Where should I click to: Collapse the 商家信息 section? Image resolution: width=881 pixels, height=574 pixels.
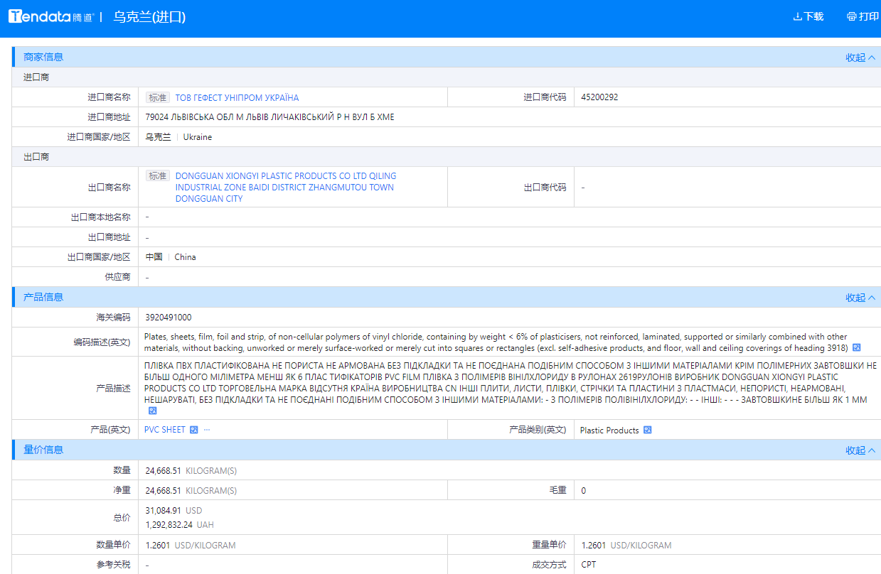click(x=860, y=58)
